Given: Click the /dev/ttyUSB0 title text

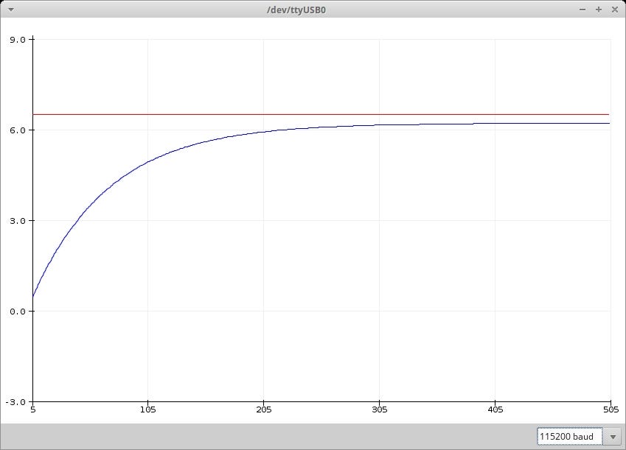Looking at the screenshot, I should (x=298, y=10).
